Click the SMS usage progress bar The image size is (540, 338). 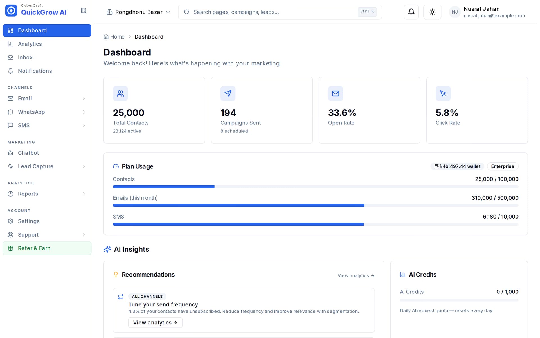point(316,224)
